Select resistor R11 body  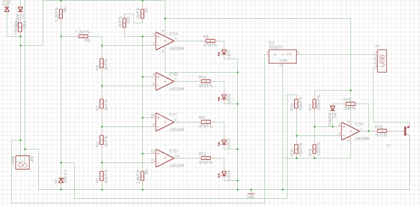(x=206, y=122)
